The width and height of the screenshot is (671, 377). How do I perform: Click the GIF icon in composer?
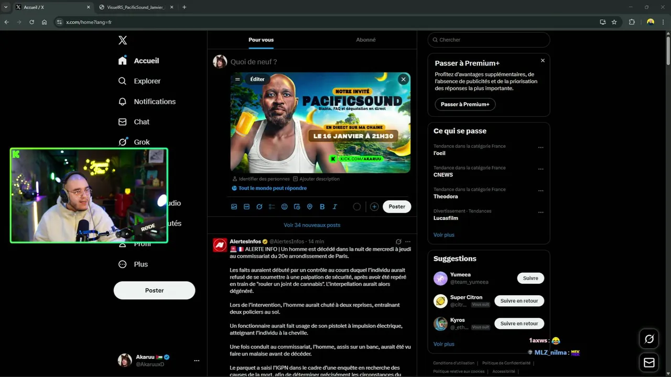coord(247,207)
